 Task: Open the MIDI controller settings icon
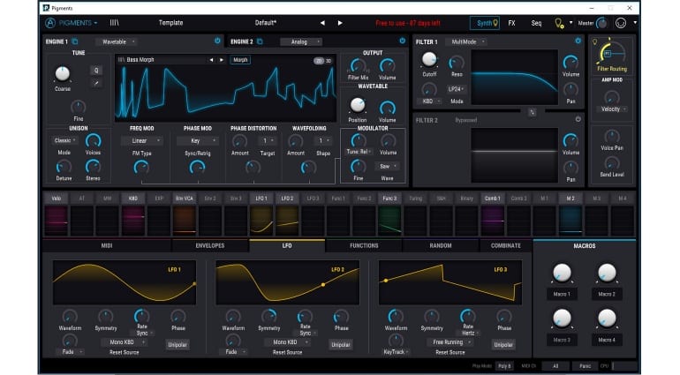pos(621,24)
